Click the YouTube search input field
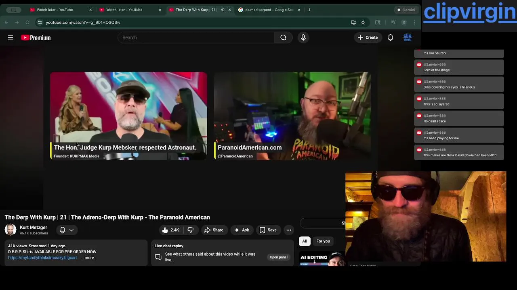 196,37
